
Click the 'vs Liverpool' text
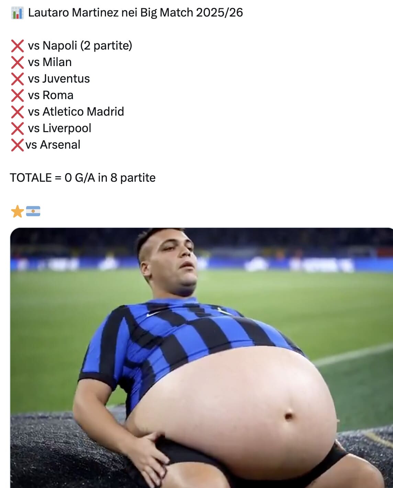pyautogui.click(x=60, y=128)
